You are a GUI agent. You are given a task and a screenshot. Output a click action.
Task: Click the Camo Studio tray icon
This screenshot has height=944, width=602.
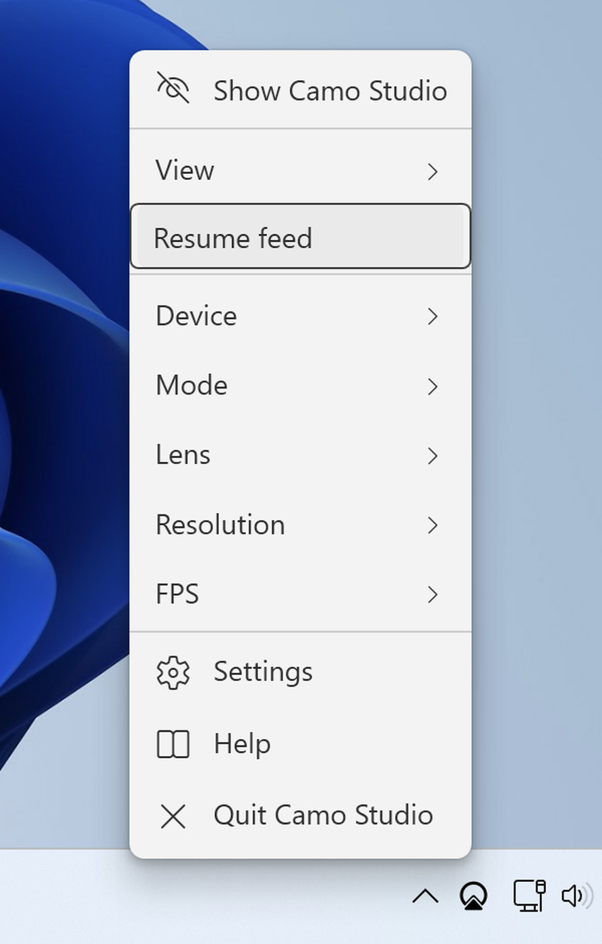pos(473,896)
